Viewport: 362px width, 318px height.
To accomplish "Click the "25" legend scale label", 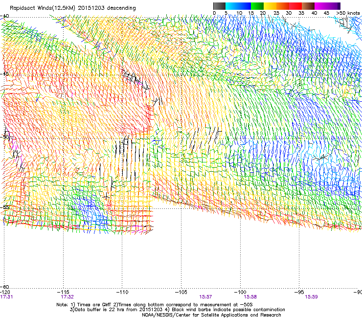I will tap(276, 13).
